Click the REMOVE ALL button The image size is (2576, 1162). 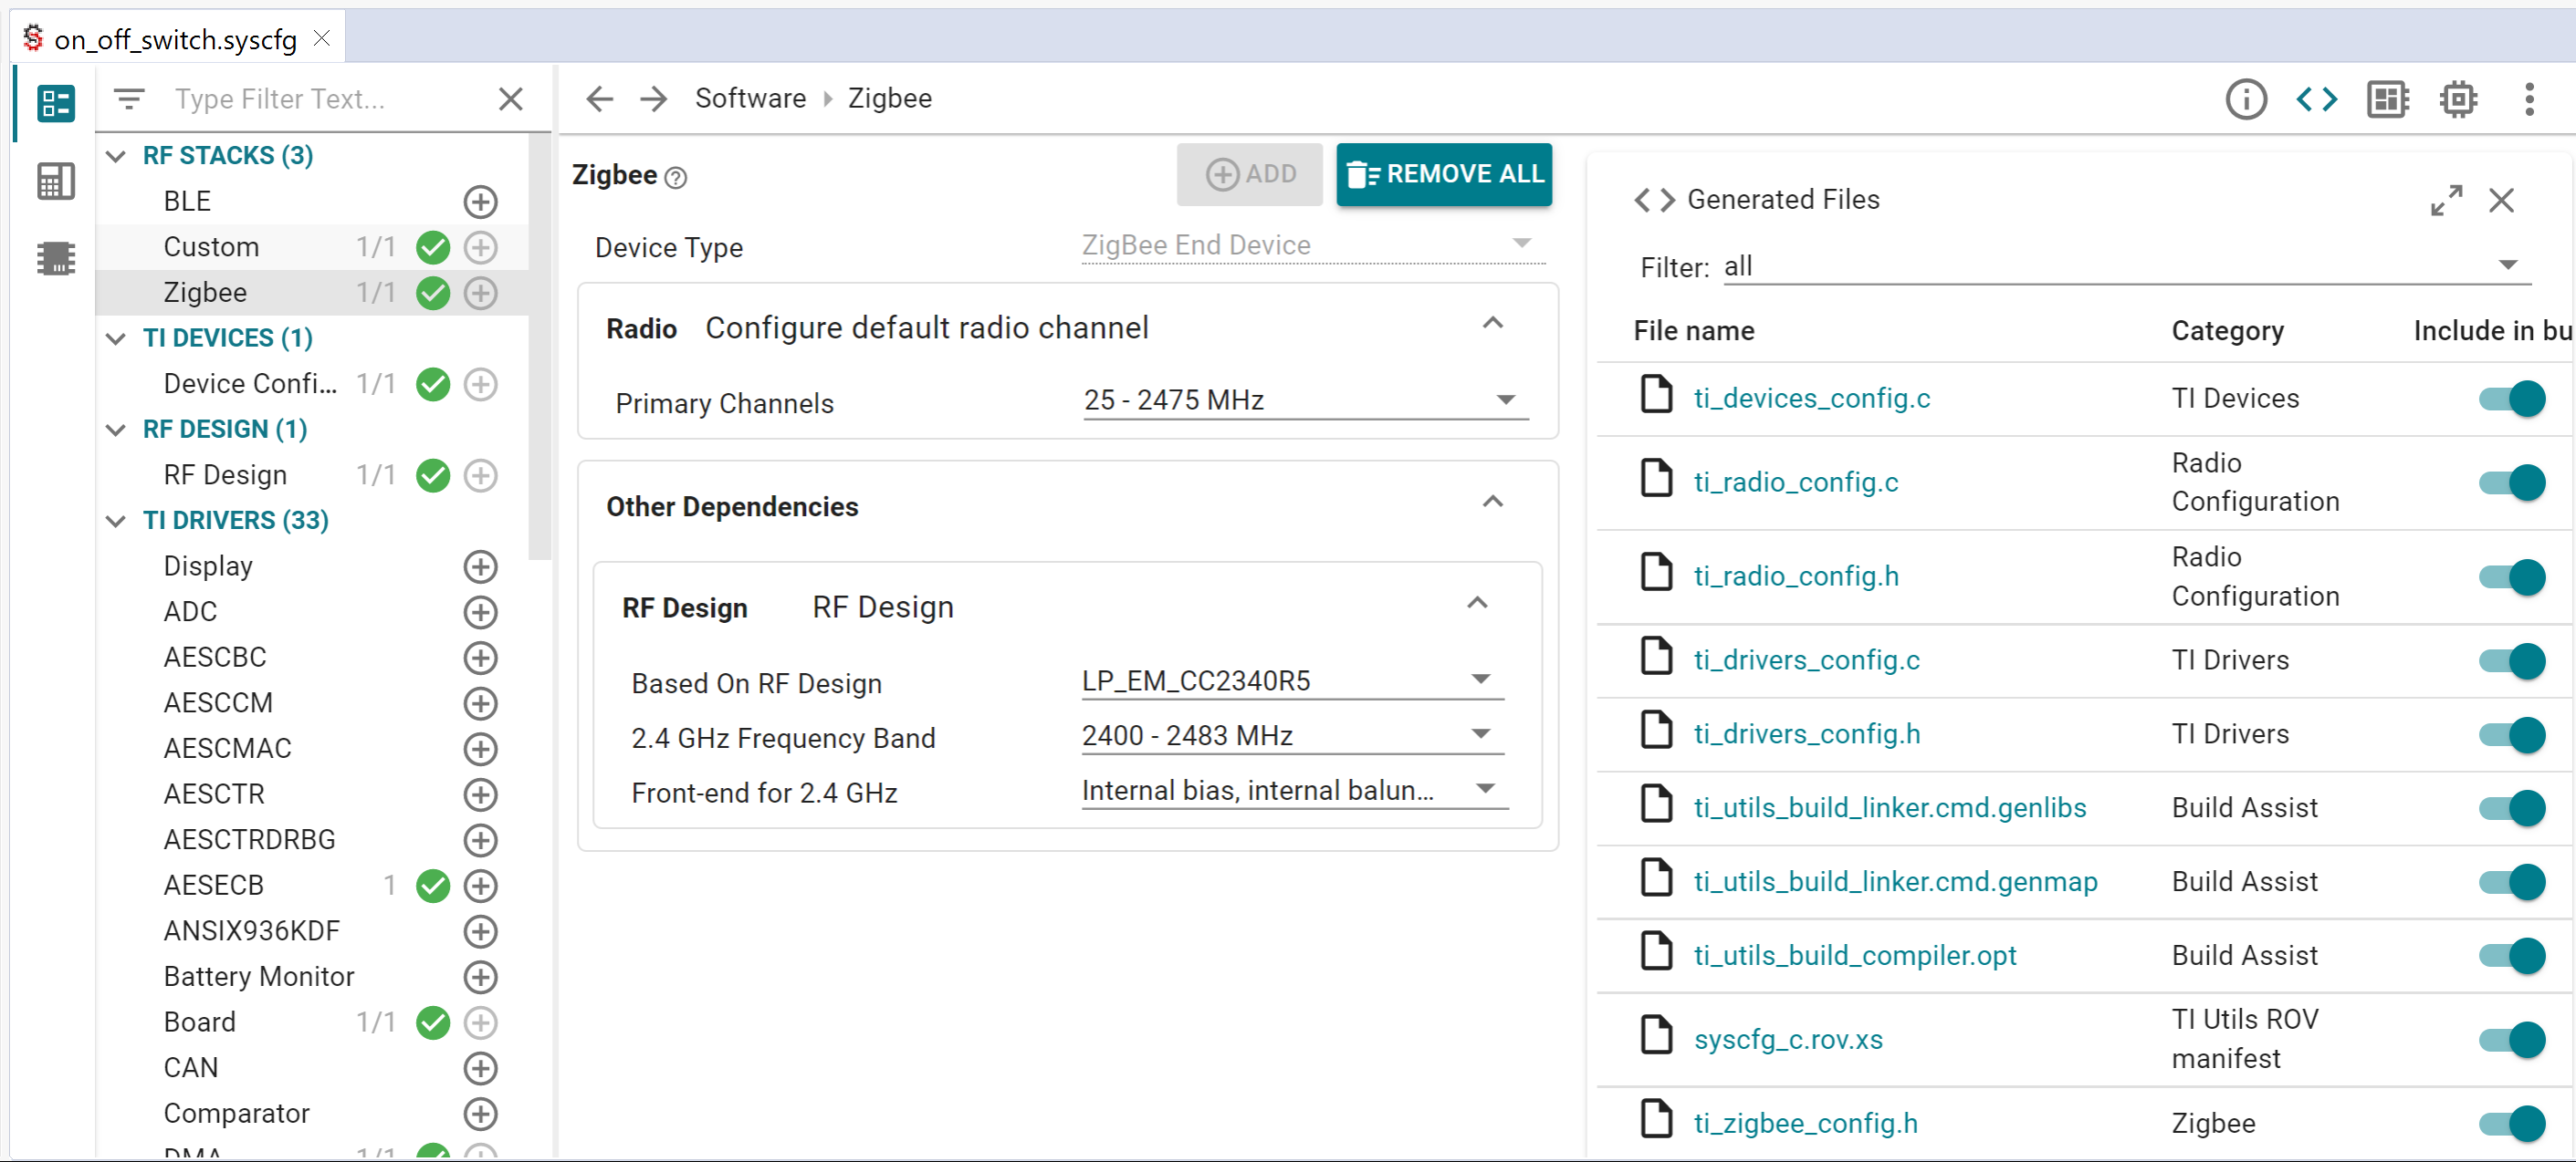tap(1443, 174)
